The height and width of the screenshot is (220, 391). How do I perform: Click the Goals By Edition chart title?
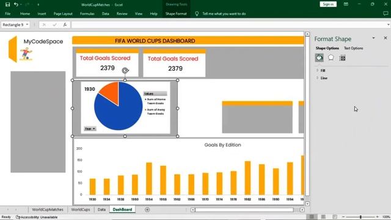point(222,145)
